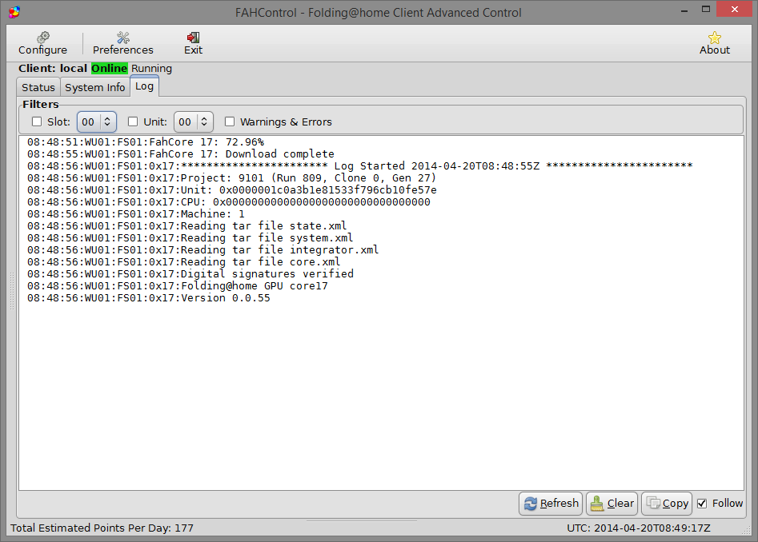Image resolution: width=758 pixels, height=542 pixels.
Task: Click log line 'Reading tar file system.xml'
Action: [190, 238]
